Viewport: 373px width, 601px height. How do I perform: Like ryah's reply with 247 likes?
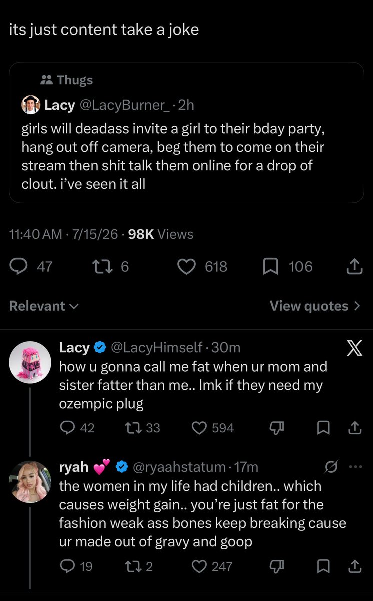[x=213, y=566]
